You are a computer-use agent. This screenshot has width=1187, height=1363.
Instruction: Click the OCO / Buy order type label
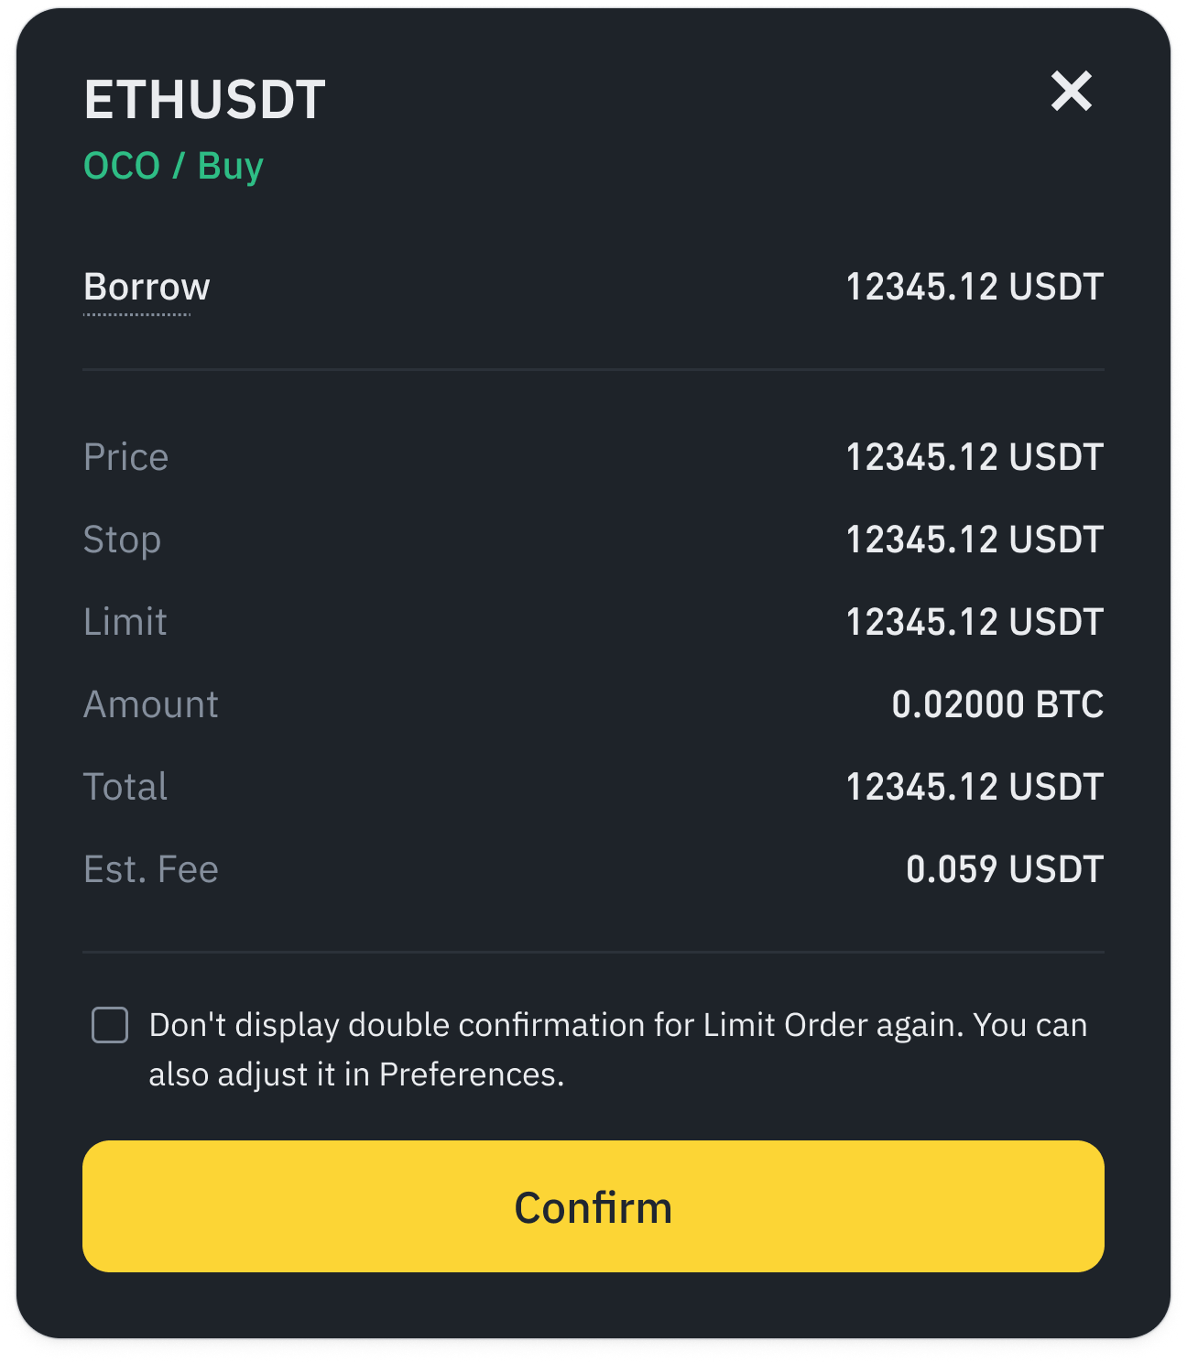[173, 167]
